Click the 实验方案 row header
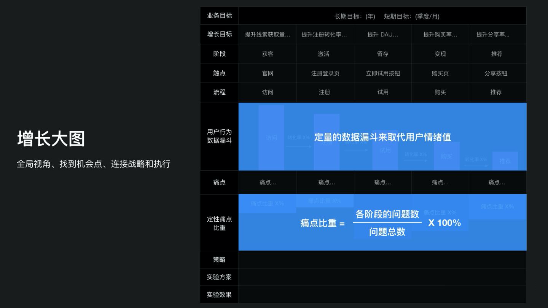Screen dimensions: 548x308 (x=219, y=277)
